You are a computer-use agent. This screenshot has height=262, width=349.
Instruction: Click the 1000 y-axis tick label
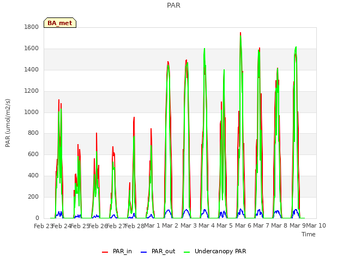point(32,112)
